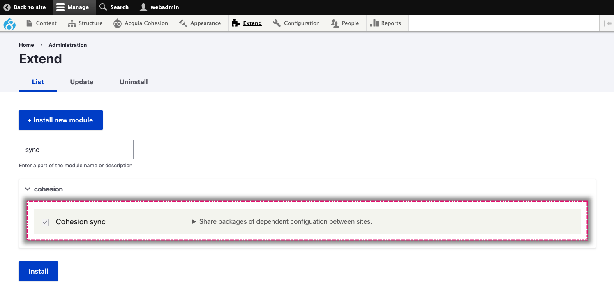The image size is (614, 304).
Task: Open the Structure menu label
Action: click(x=91, y=23)
